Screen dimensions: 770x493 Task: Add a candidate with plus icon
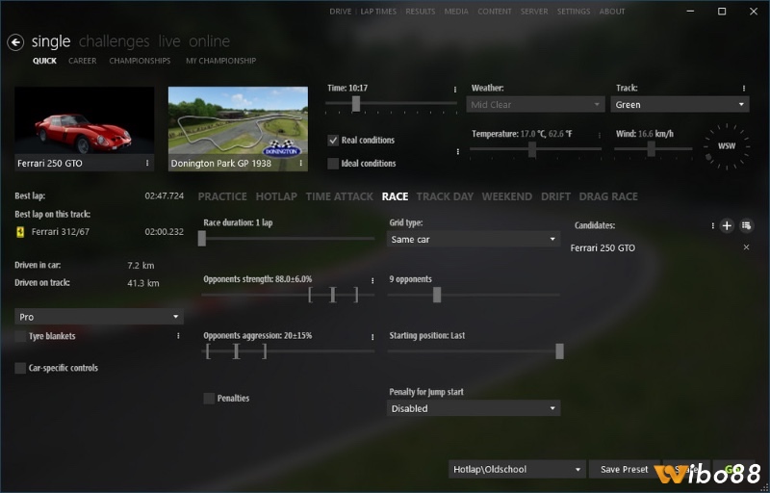727,226
